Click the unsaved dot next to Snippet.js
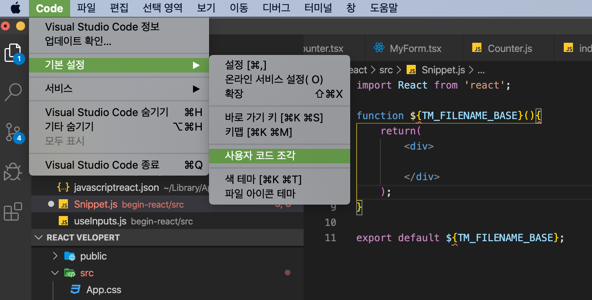Screen dimensions: 592x300 51,204
